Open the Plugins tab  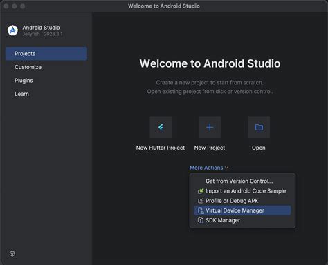tap(46, 81)
